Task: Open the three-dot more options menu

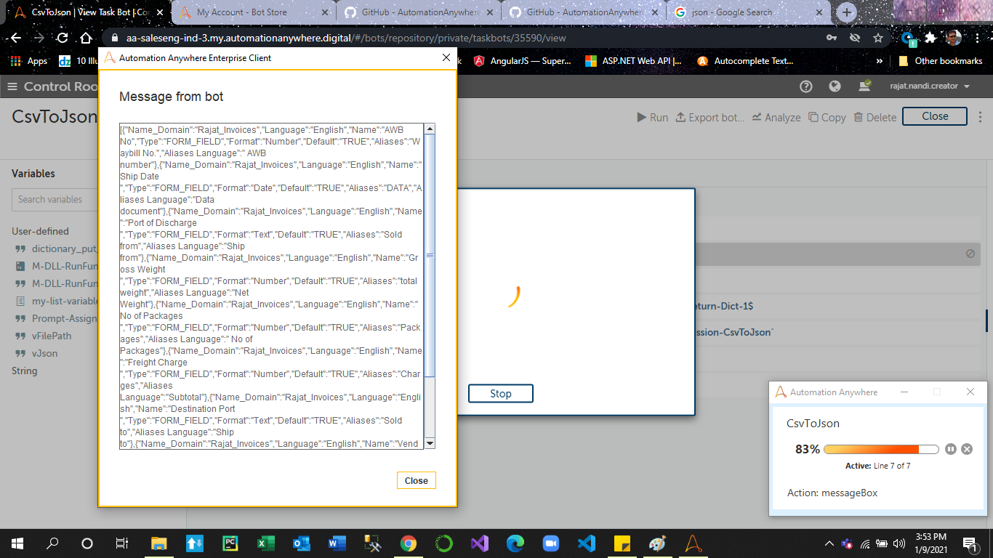Action: click(981, 116)
